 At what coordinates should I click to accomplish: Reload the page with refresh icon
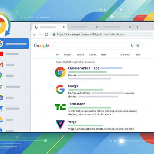click(x=46, y=34)
